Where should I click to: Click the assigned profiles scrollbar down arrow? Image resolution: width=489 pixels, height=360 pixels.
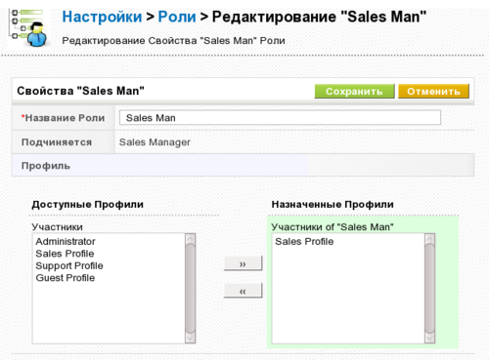click(430, 338)
